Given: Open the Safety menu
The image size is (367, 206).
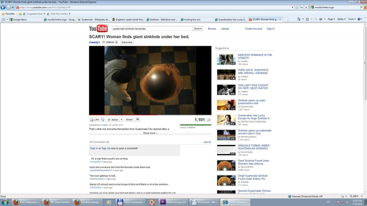Looking at the screenshot, I should (x=341, y=19).
